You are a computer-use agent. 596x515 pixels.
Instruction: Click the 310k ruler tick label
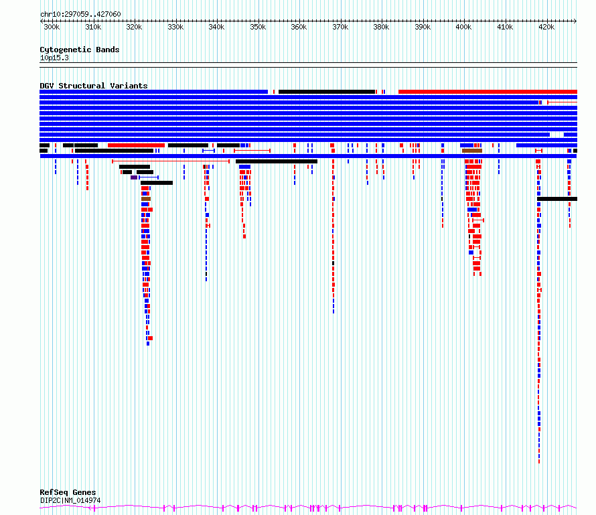coord(93,27)
